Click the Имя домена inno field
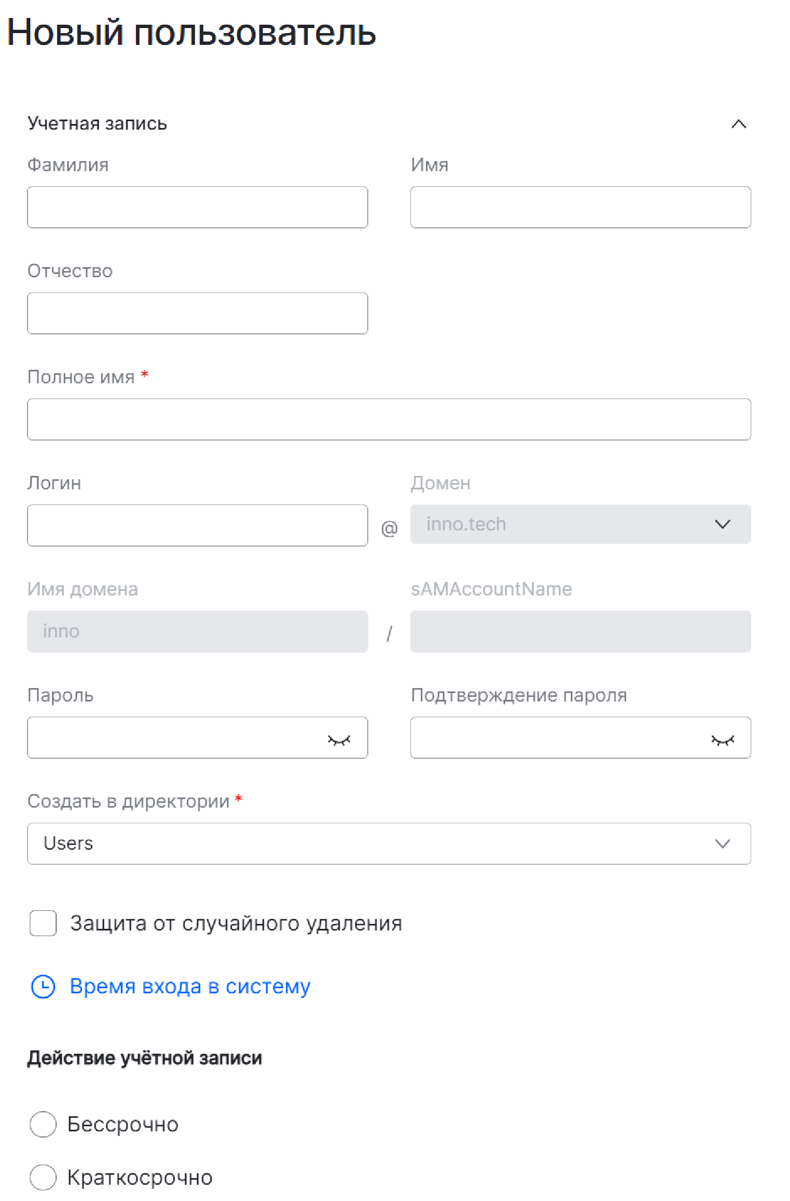Screen dimensions: 790x1201 197,631
